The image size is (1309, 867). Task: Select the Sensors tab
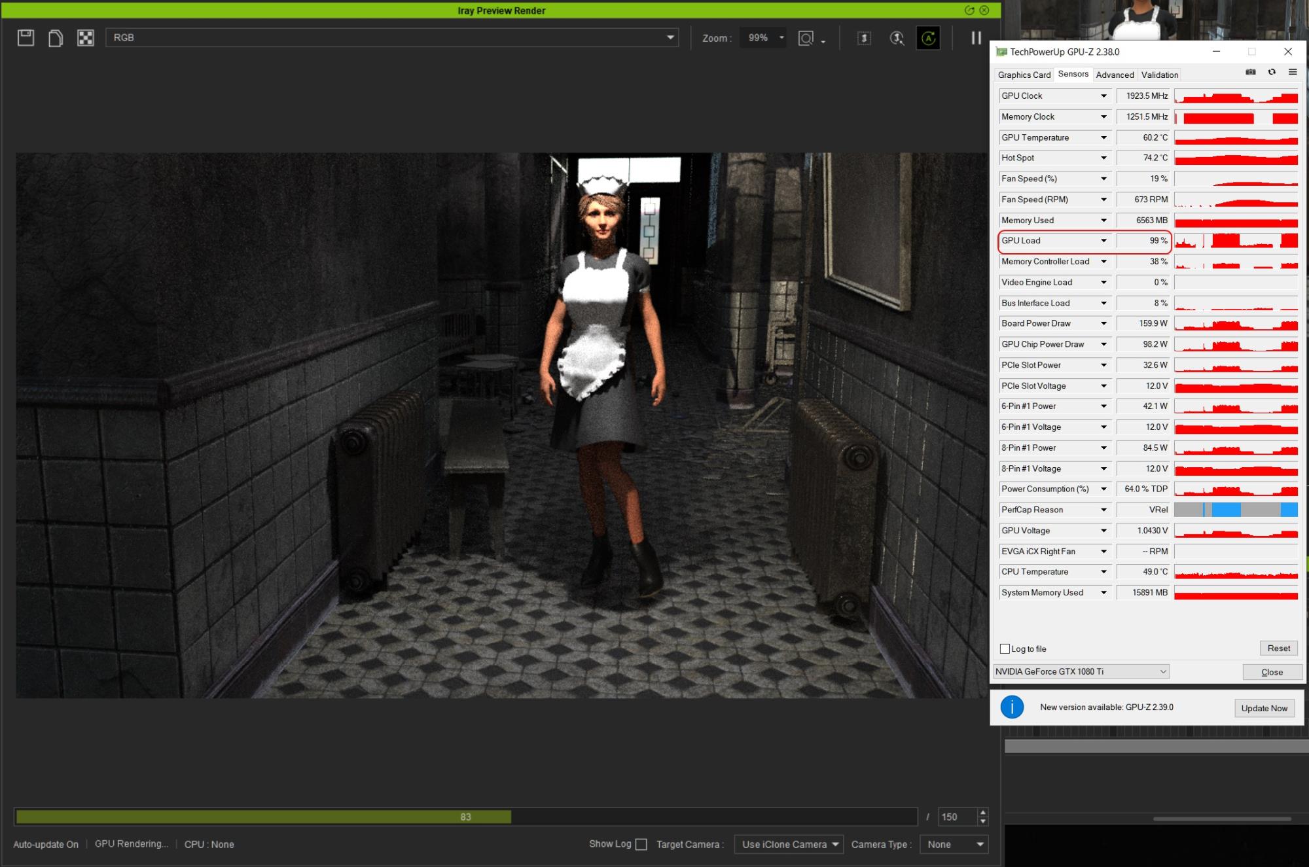[1073, 74]
